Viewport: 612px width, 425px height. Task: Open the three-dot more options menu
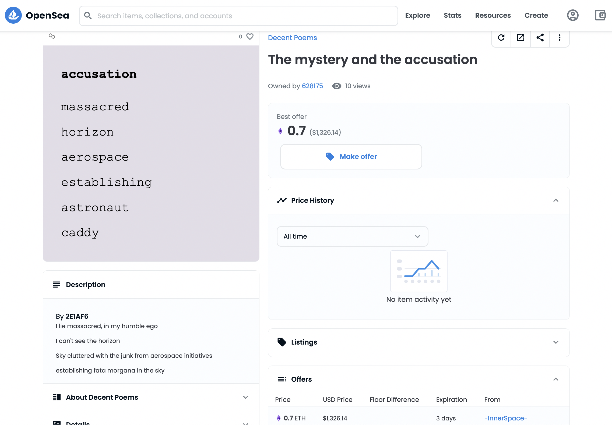[559, 38]
